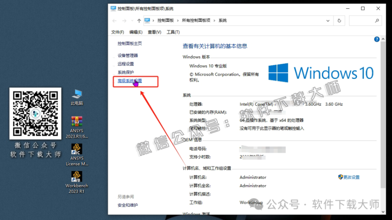
Task: Open 系统保护 link
Action: (x=126, y=72)
